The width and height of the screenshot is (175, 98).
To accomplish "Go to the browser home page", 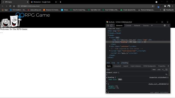I will 14,6.
